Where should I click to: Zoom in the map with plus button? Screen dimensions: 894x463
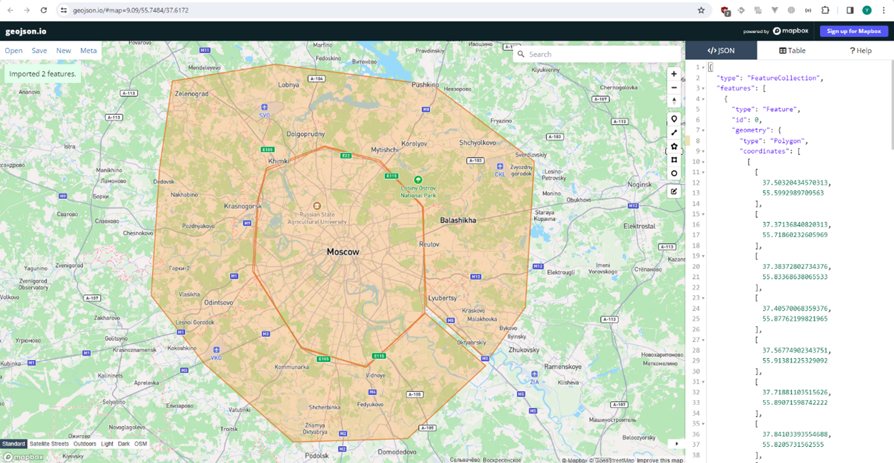tap(674, 74)
